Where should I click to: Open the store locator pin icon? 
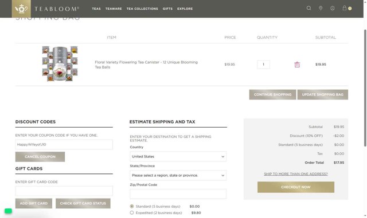[321, 9]
